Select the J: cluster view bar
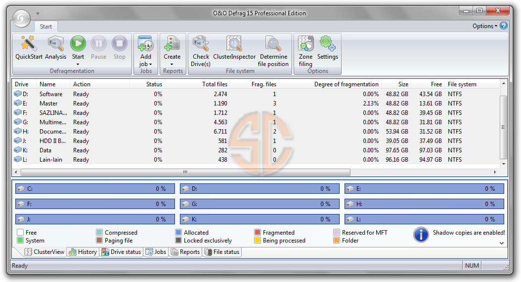521x282 pixels. [x=95, y=219]
